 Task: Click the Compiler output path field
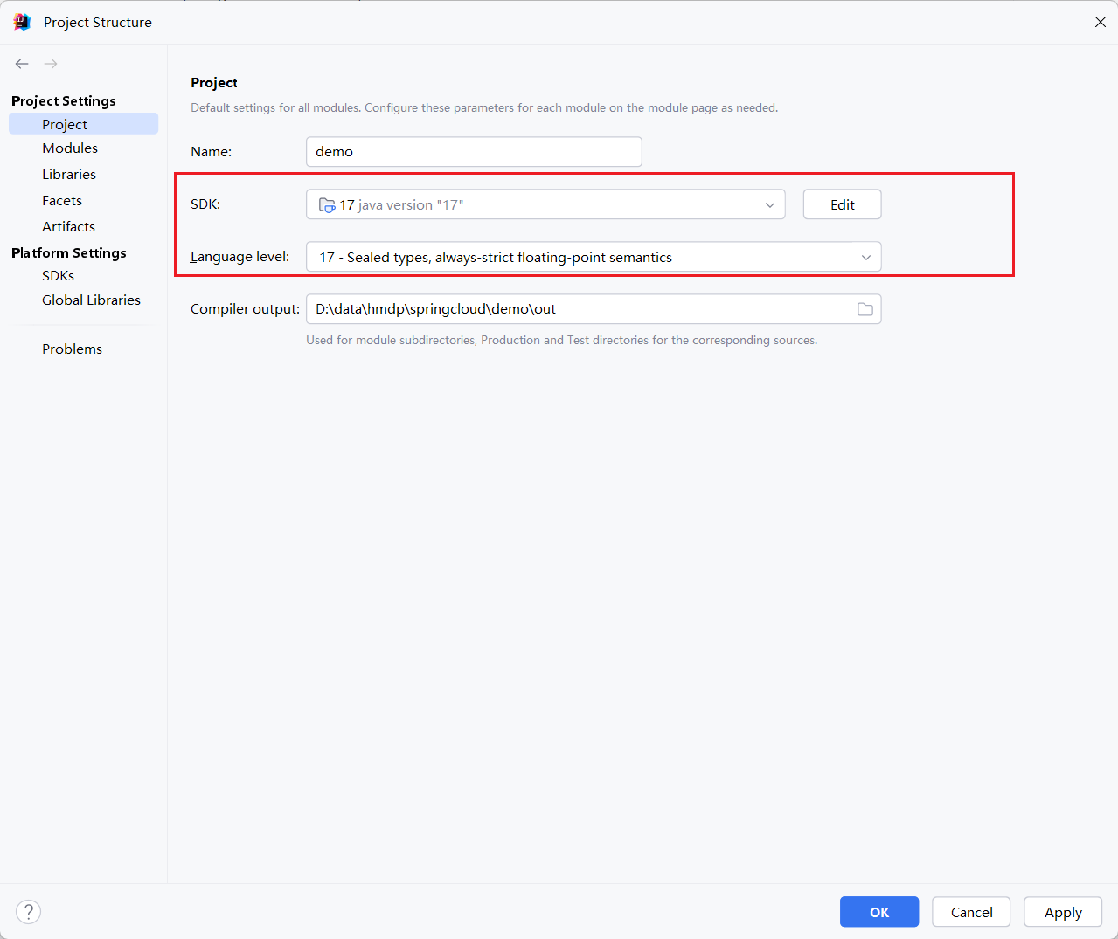tap(594, 309)
